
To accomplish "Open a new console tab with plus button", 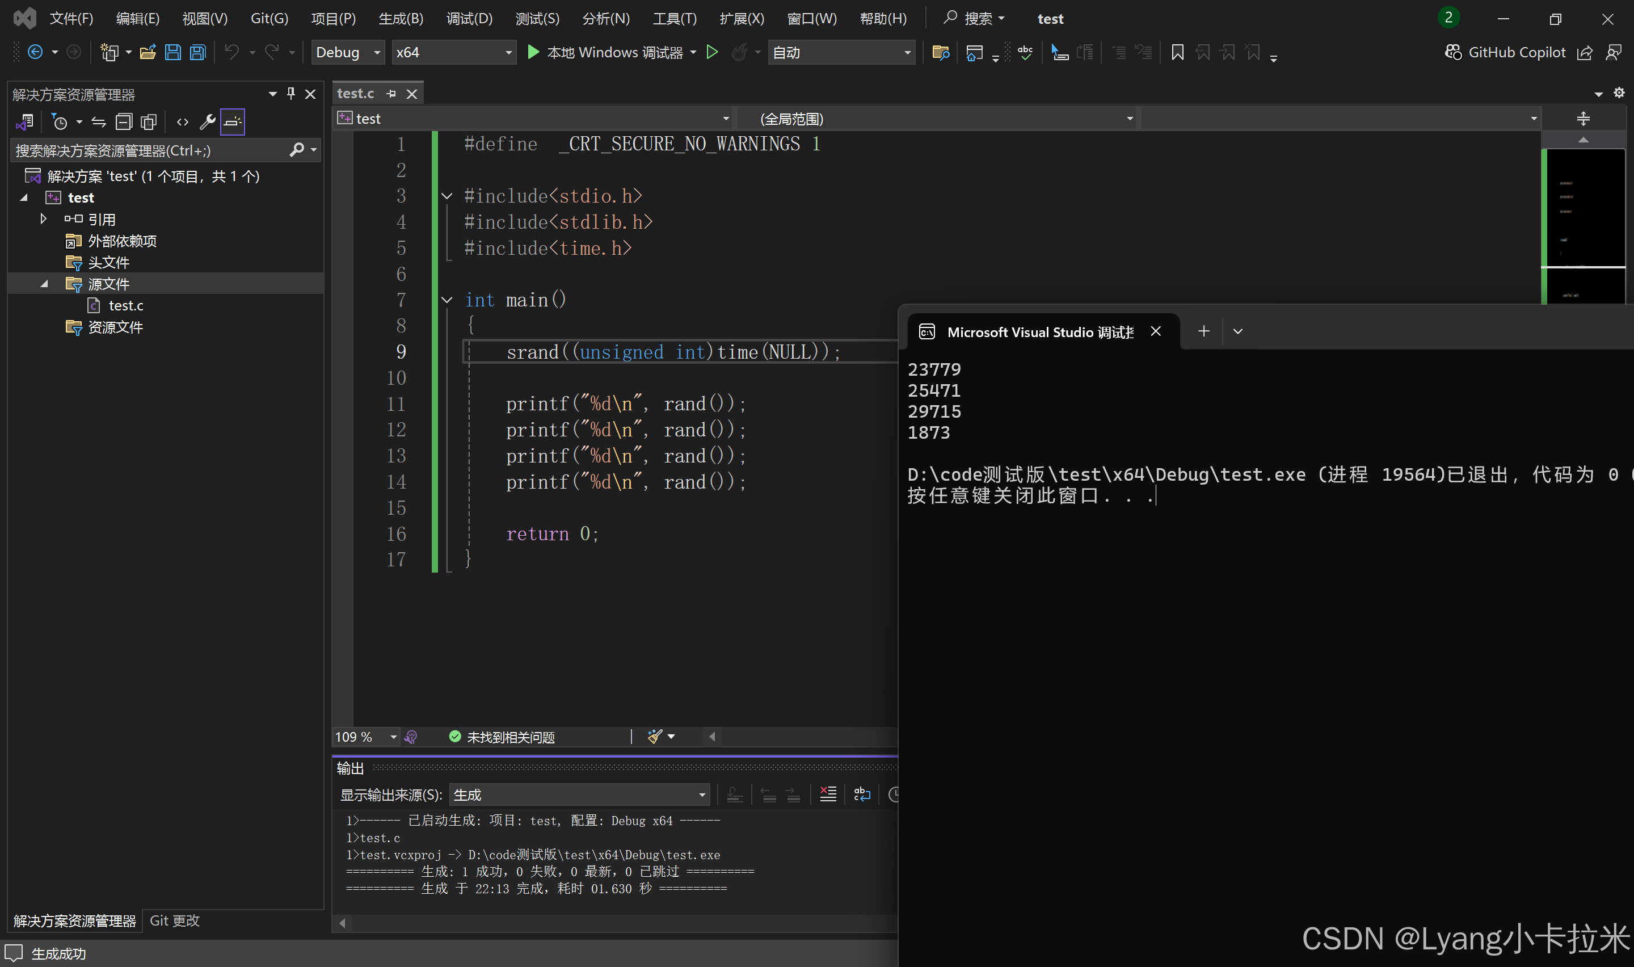I will coord(1203,331).
